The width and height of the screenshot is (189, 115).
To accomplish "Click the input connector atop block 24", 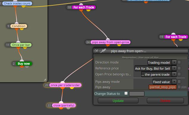I will pyautogui.click(x=108, y=40).
